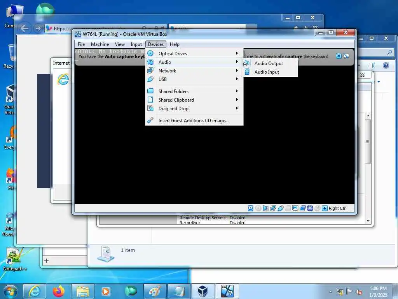Expand the Shared Clipboard submenu arrow

(237, 100)
